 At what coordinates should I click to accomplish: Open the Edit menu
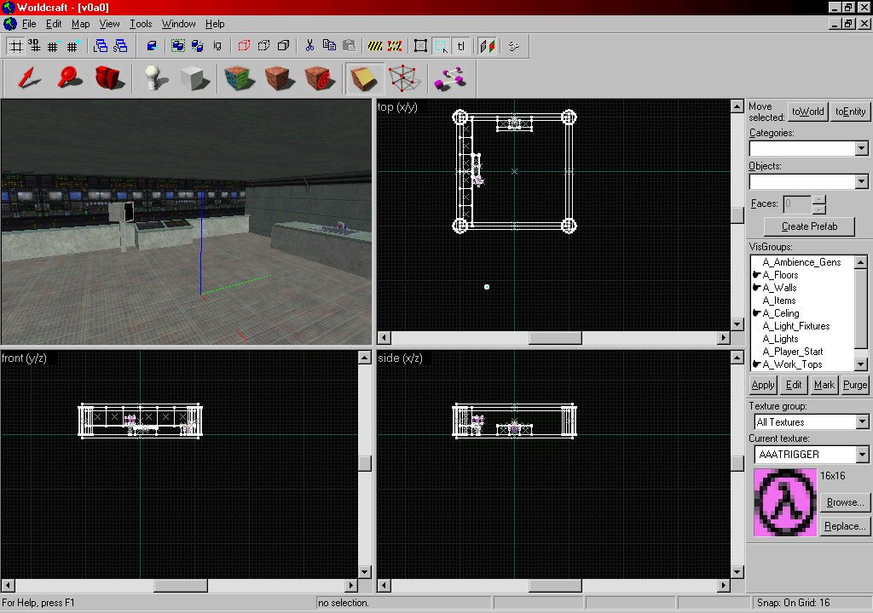pyautogui.click(x=54, y=24)
